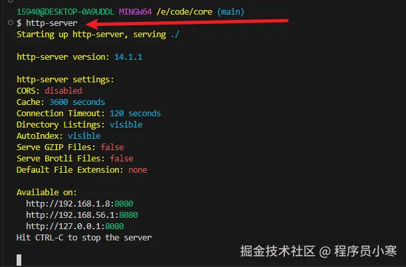Click the Serve Brotli Files false value
Screen dimensions: 406x267
tap(121, 158)
